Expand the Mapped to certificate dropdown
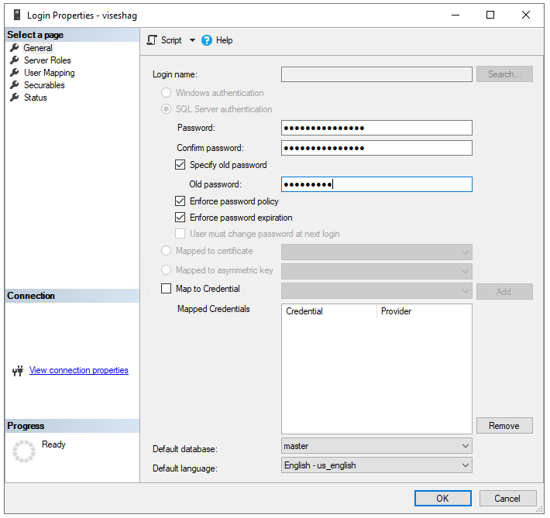The image size is (550, 518). point(465,252)
